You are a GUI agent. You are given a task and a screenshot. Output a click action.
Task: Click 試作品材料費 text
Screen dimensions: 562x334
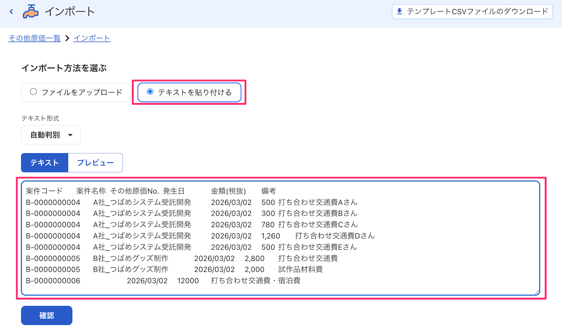tap(301, 269)
